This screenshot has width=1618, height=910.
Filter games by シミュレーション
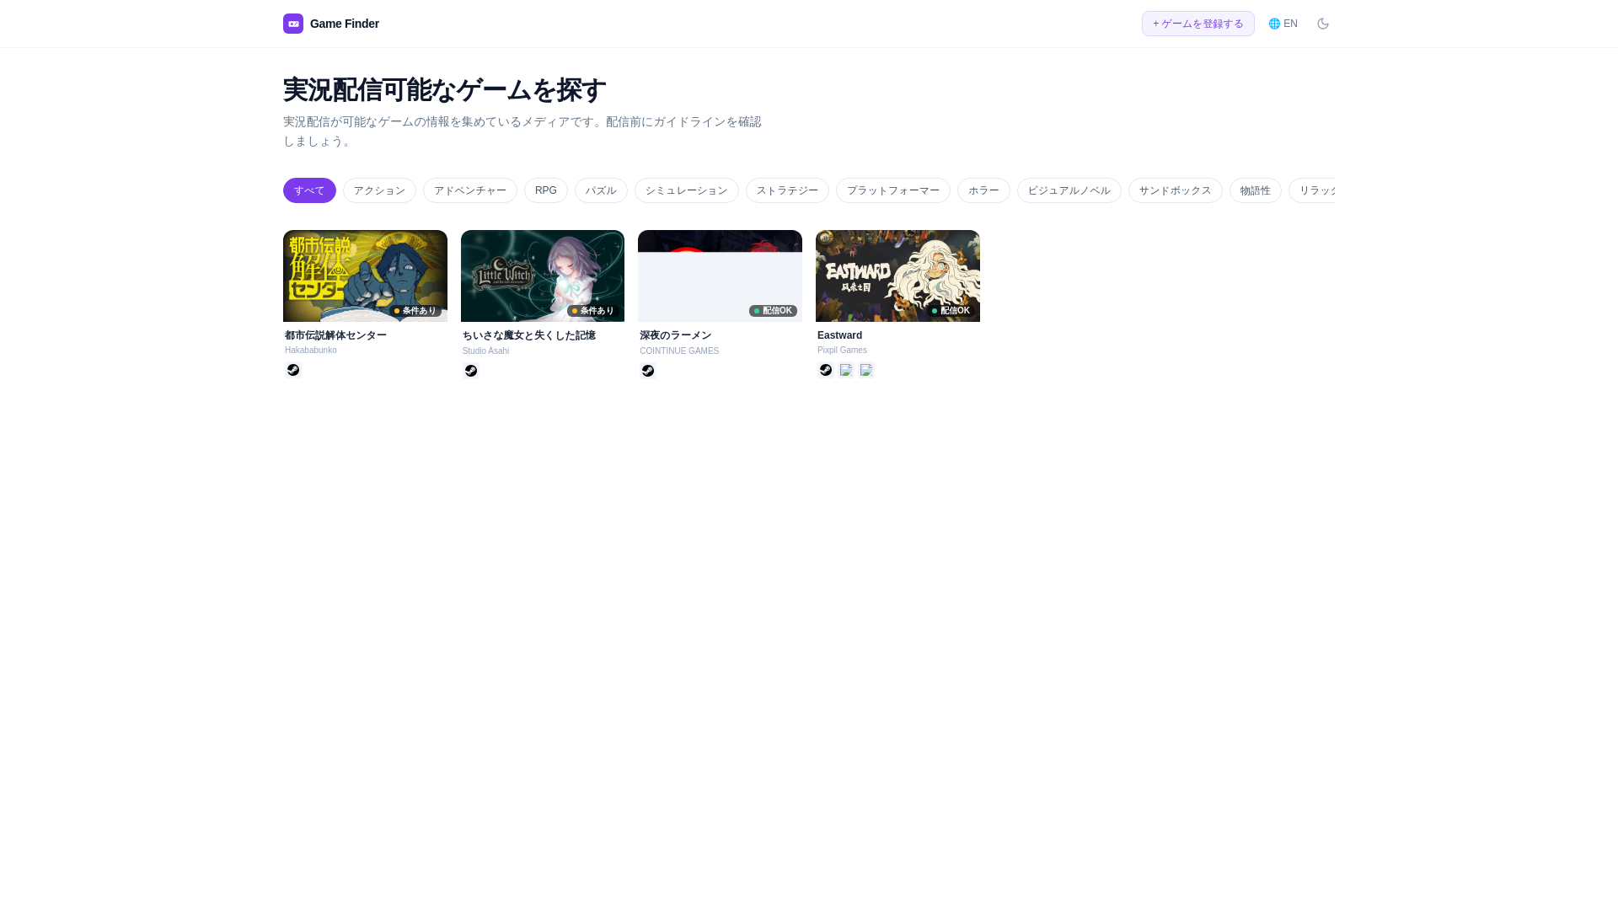(x=687, y=190)
